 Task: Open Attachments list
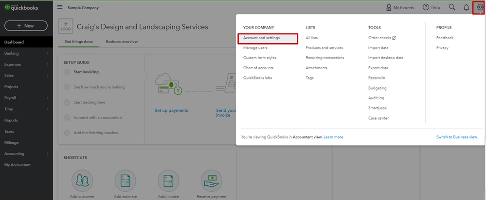tap(316, 68)
